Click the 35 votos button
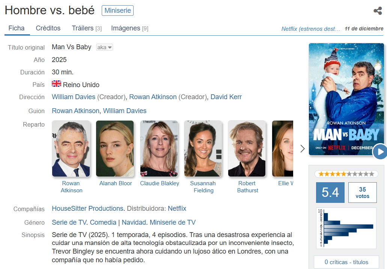Viewport: 387px width, 269px height. pos(362,192)
